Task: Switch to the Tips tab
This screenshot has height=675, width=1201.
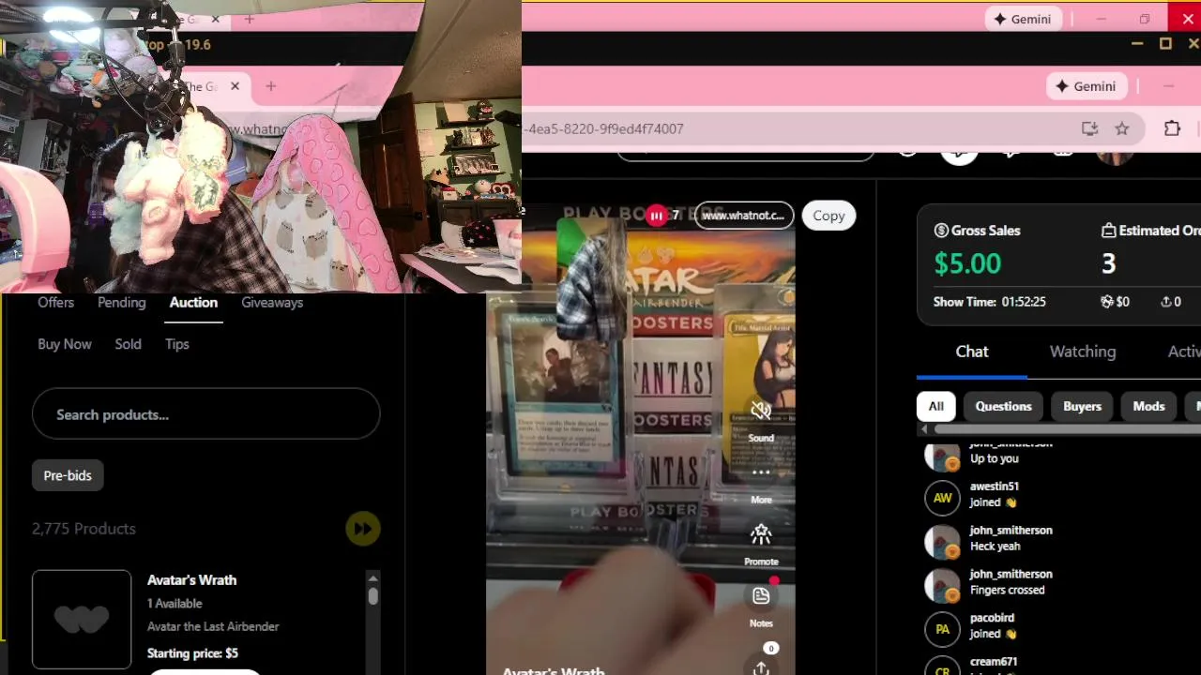Action: [x=177, y=344]
